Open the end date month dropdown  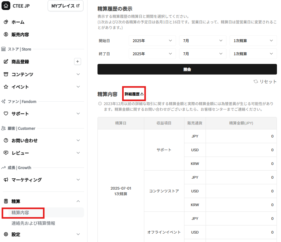202,54
